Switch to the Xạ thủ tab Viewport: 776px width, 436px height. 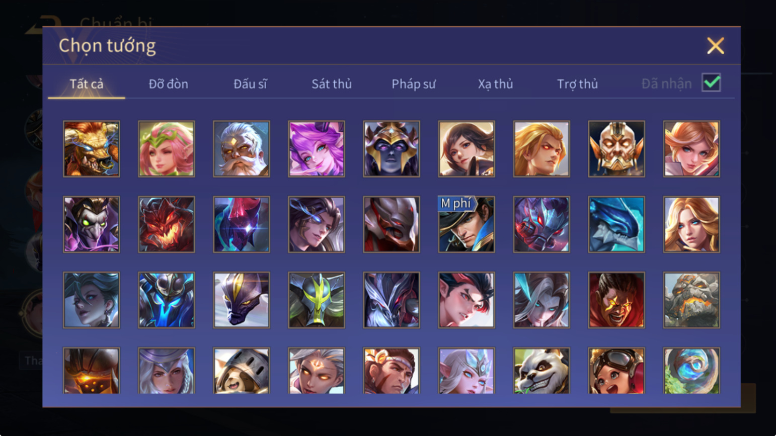point(496,84)
